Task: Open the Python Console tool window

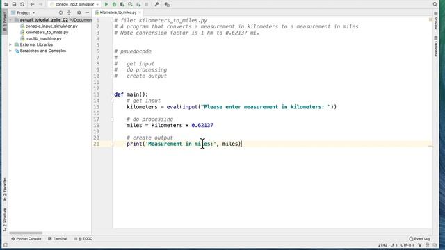Action: pyautogui.click(x=26, y=239)
